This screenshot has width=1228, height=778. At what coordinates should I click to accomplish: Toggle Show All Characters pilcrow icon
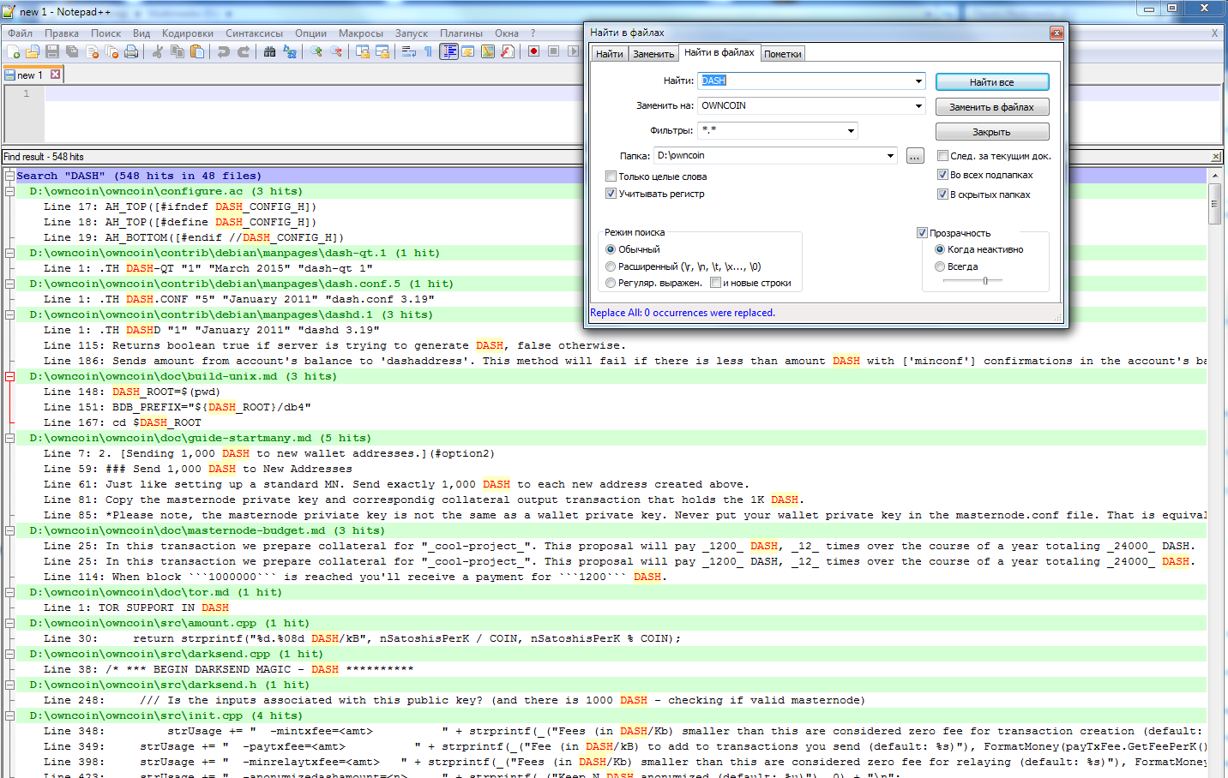point(429,51)
